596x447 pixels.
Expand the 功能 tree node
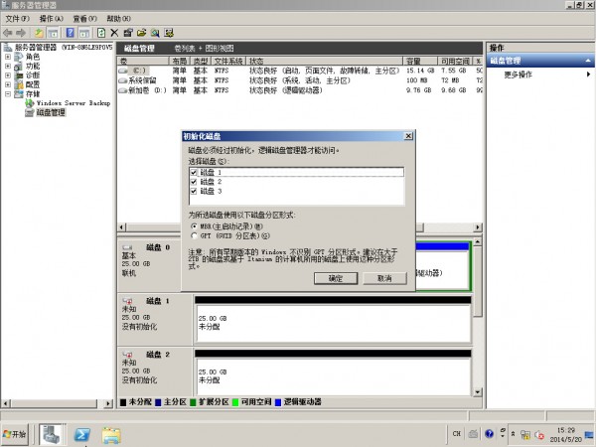(x=8, y=66)
